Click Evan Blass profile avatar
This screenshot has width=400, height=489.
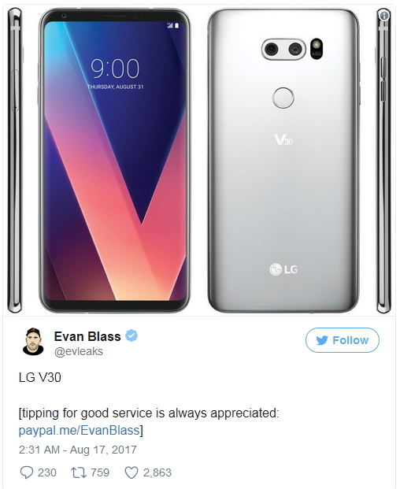point(33,342)
